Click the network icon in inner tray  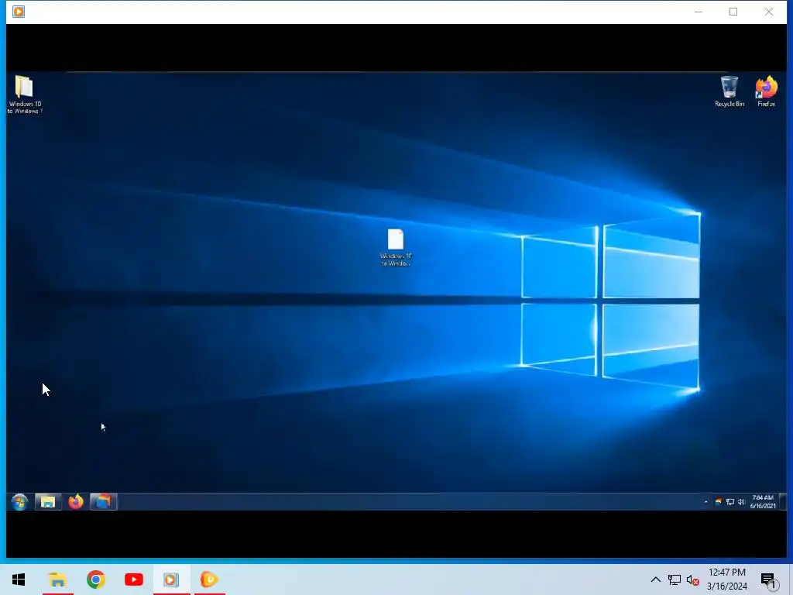coord(729,502)
